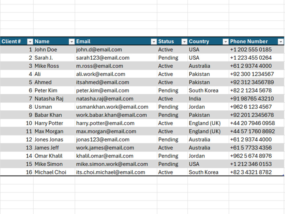Select phone number +92 201 2345678
This screenshot has width=285, height=214.
[x=256, y=115]
